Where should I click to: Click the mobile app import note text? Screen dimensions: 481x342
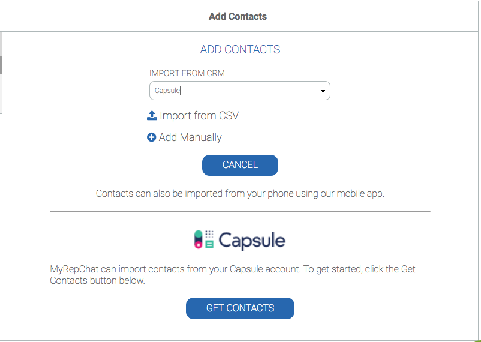pyautogui.click(x=240, y=194)
